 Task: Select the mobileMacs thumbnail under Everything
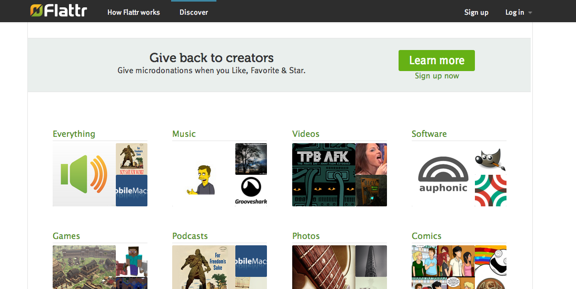pyautogui.click(x=132, y=191)
